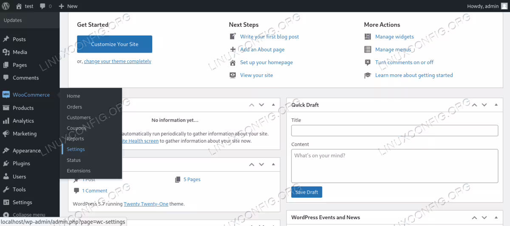The image size is (510, 226).
Task: Open admin user avatar menu
Action: click(504, 6)
